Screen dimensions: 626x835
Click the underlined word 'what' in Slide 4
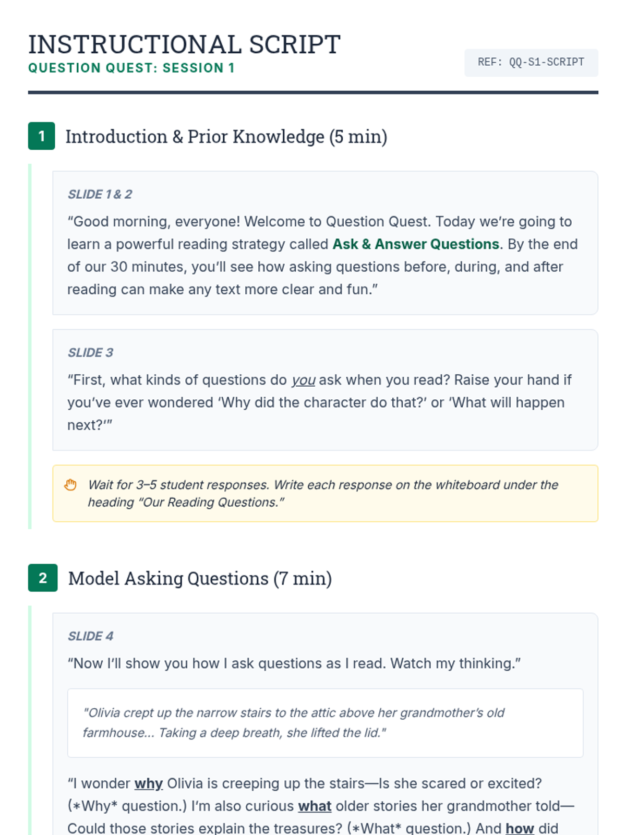pos(315,806)
